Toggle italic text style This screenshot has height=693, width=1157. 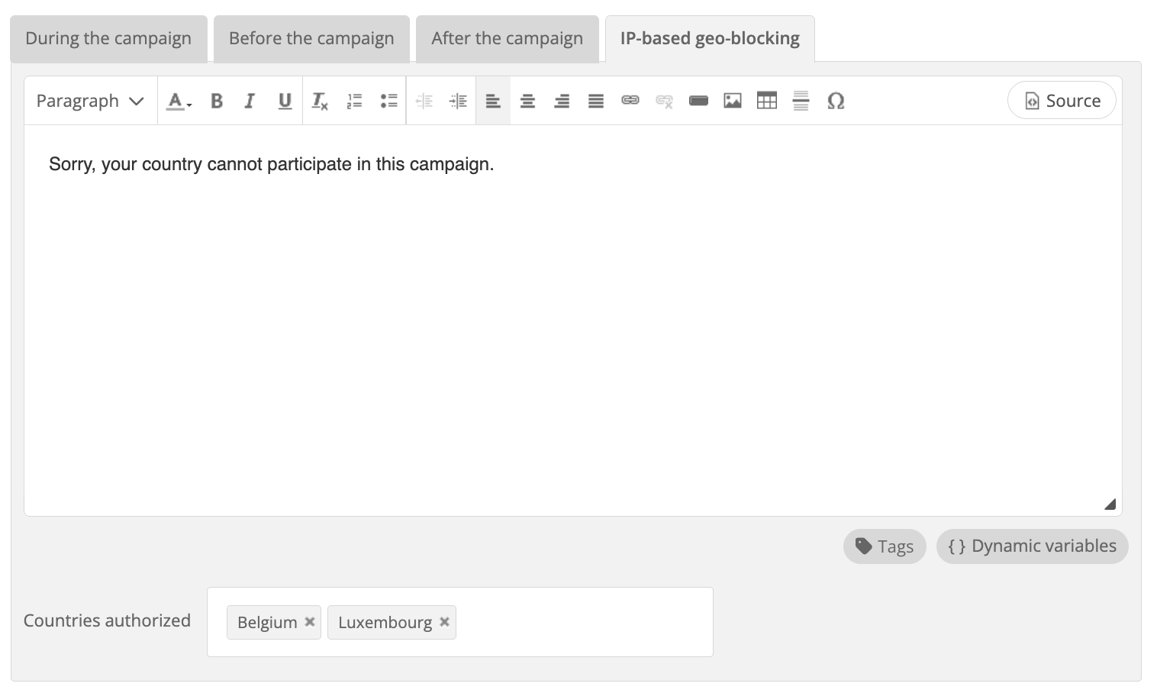[x=250, y=101]
